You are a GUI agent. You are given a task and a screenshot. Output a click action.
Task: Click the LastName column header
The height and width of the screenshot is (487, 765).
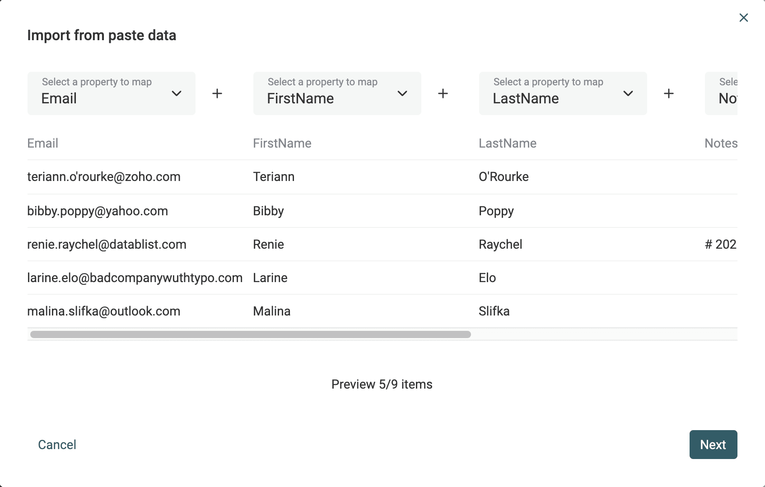coord(508,144)
